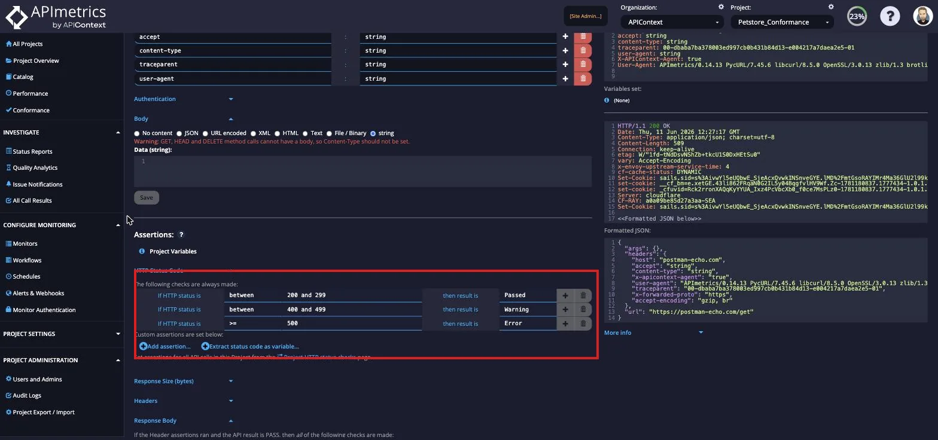Open the Project Petstore_Conformance dropdown
The height and width of the screenshot is (440, 938).
point(782,22)
